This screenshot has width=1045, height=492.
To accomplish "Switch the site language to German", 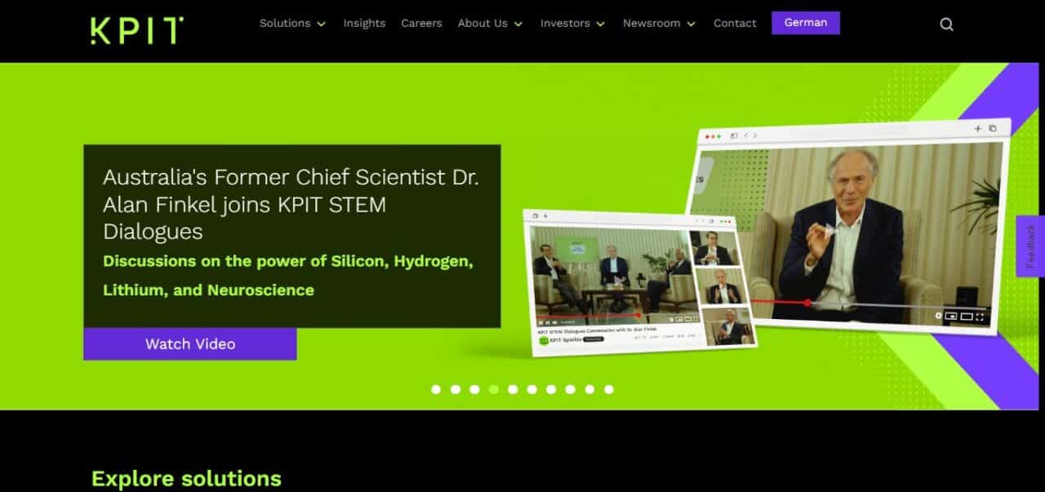I will coord(806,23).
